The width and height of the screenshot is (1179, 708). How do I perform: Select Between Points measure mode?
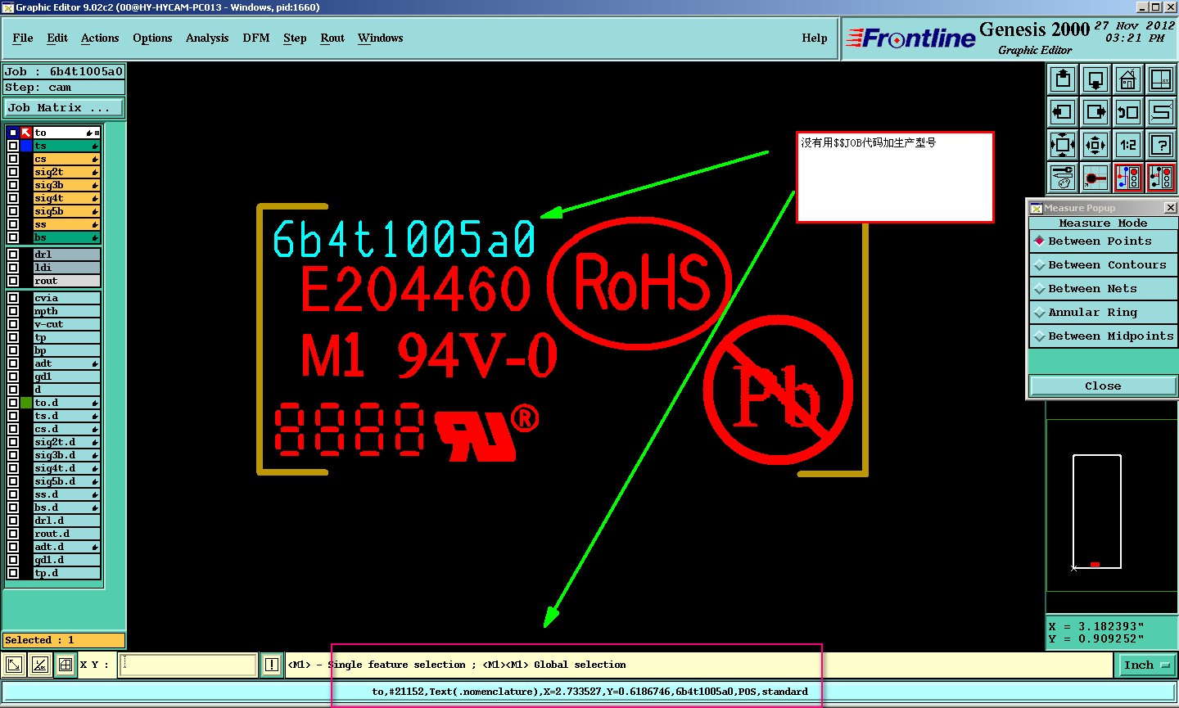(1103, 241)
